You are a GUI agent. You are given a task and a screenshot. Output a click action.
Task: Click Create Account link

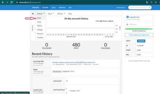(120, 7)
